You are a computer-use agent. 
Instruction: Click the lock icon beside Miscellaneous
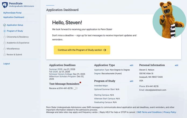coord(5,49)
